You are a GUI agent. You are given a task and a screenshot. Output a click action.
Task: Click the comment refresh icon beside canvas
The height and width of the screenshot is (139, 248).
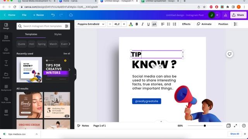click(229, 54)
